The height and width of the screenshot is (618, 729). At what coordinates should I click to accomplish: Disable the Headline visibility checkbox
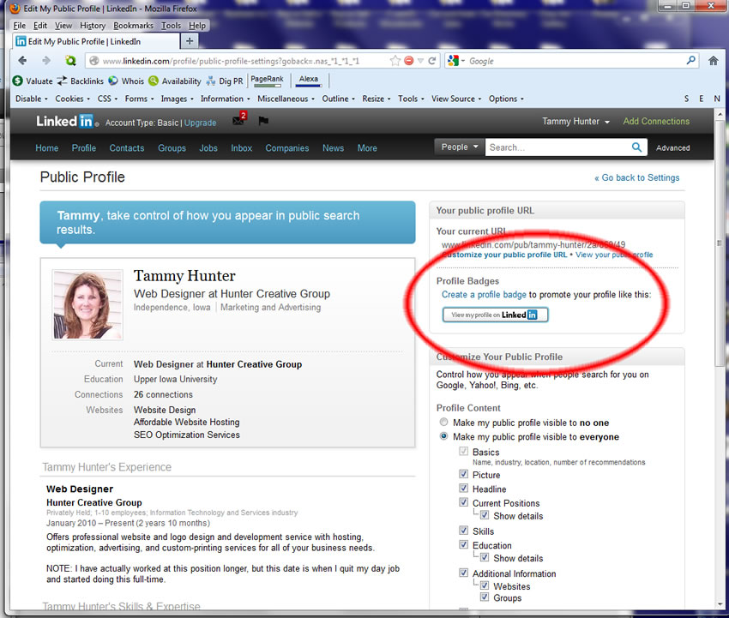click(464, 489)
